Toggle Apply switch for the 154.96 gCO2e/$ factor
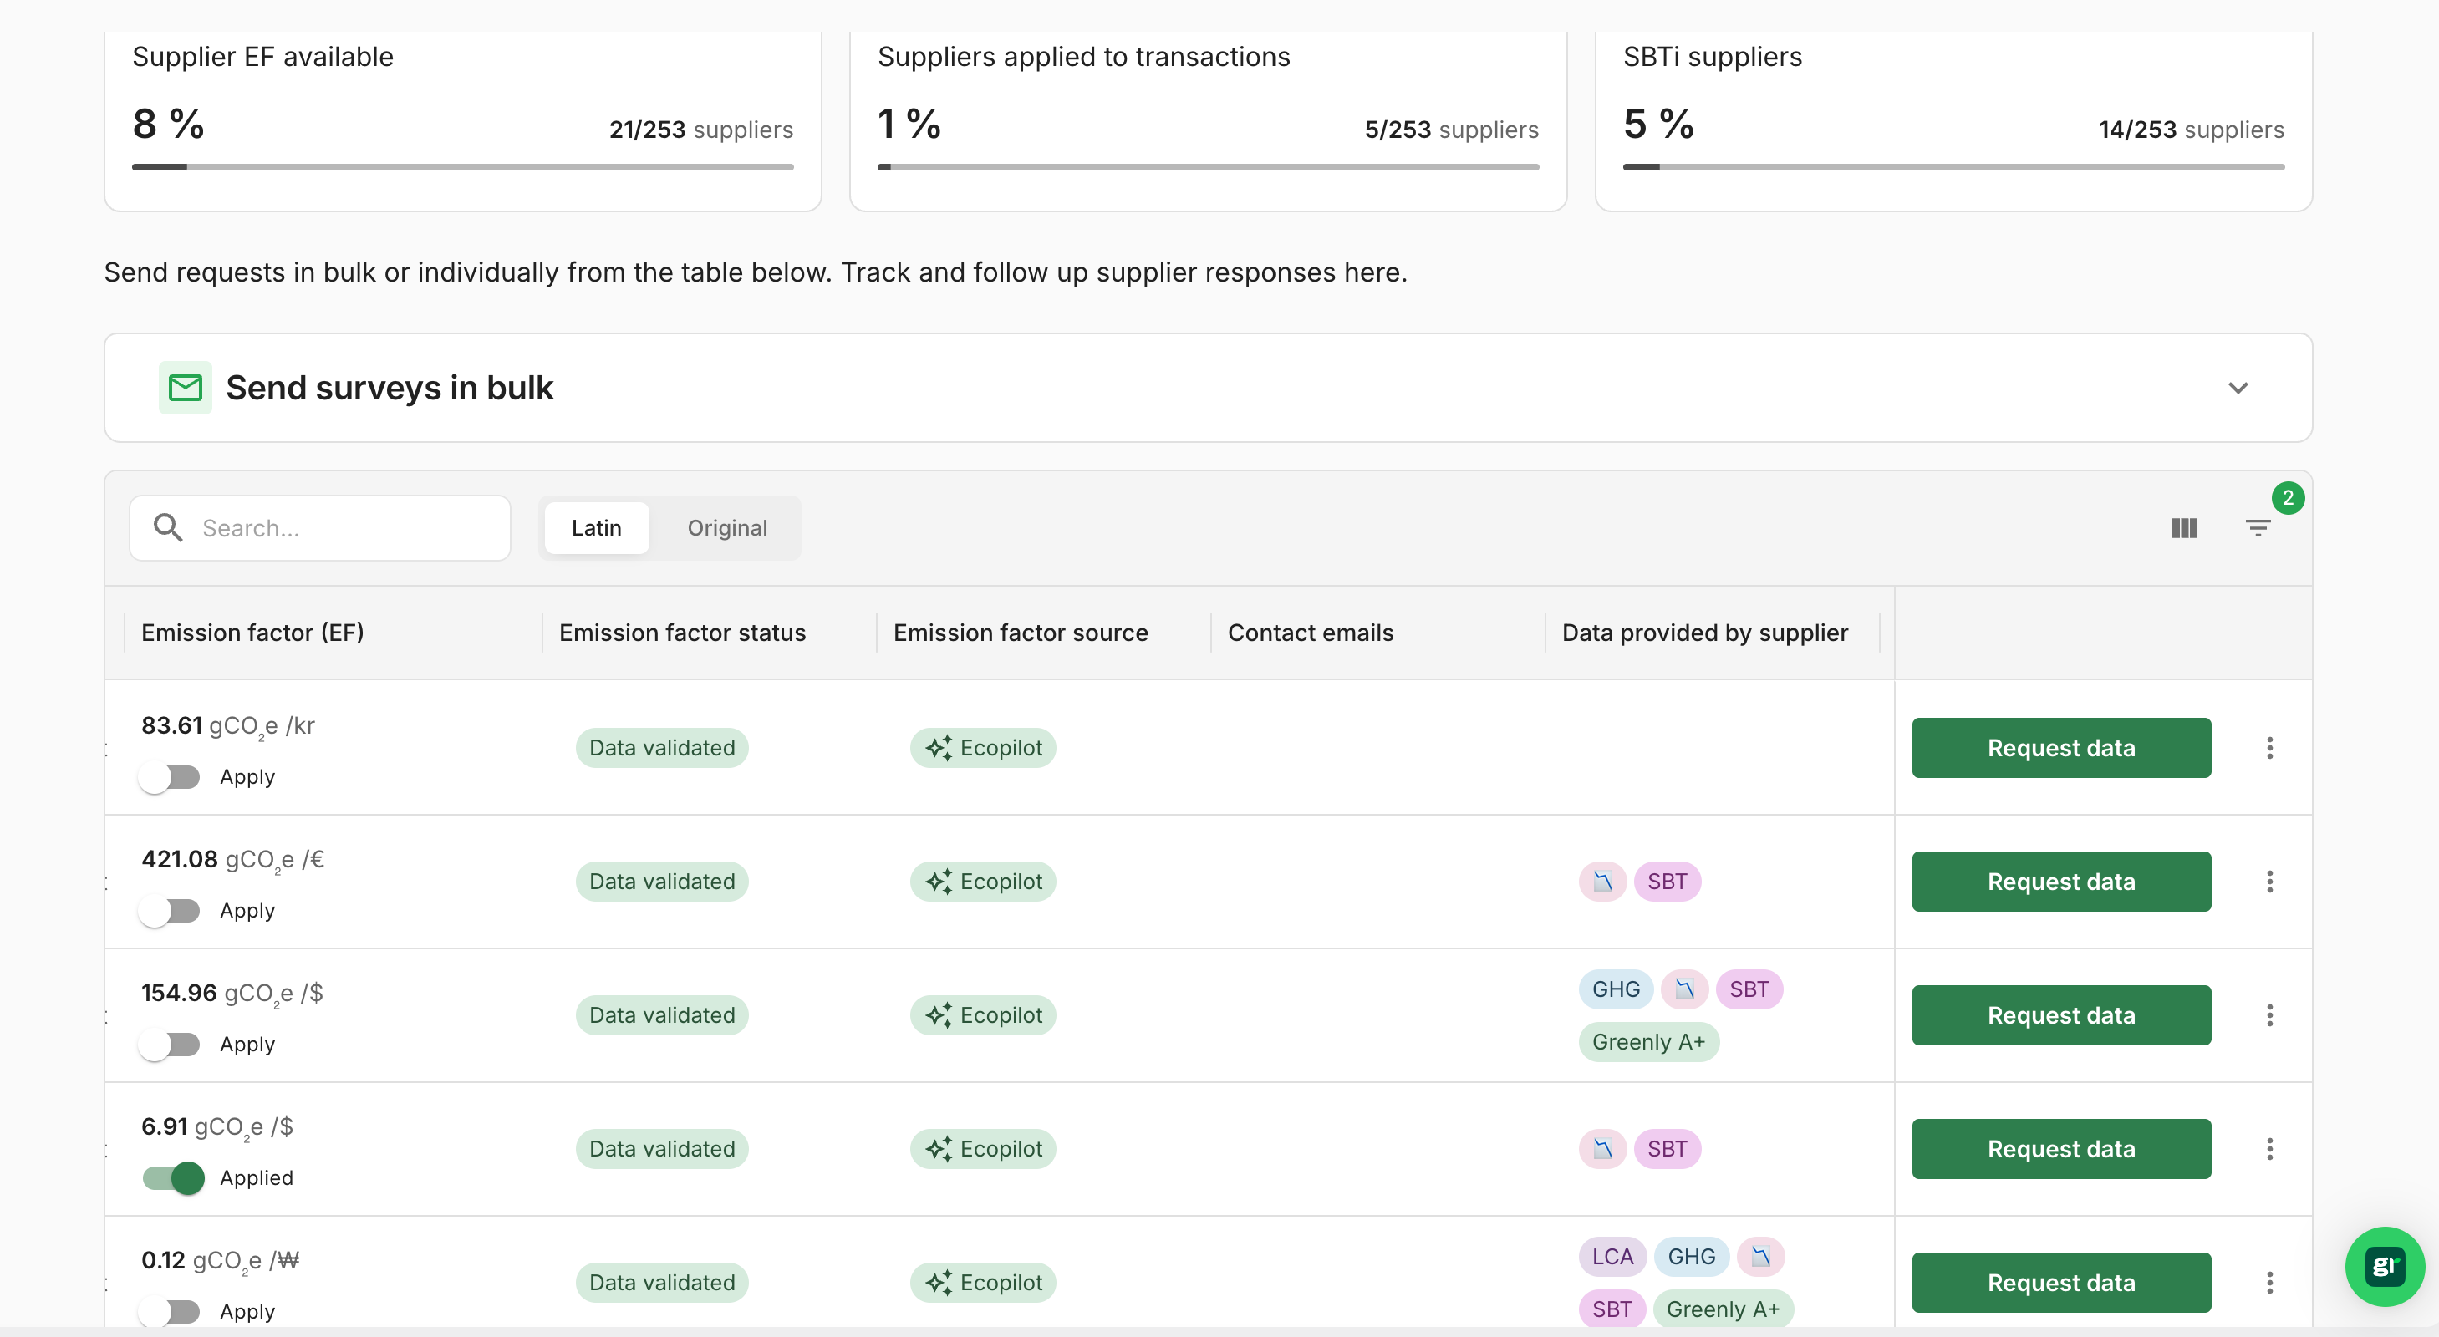 click(x=171, y=1045)
